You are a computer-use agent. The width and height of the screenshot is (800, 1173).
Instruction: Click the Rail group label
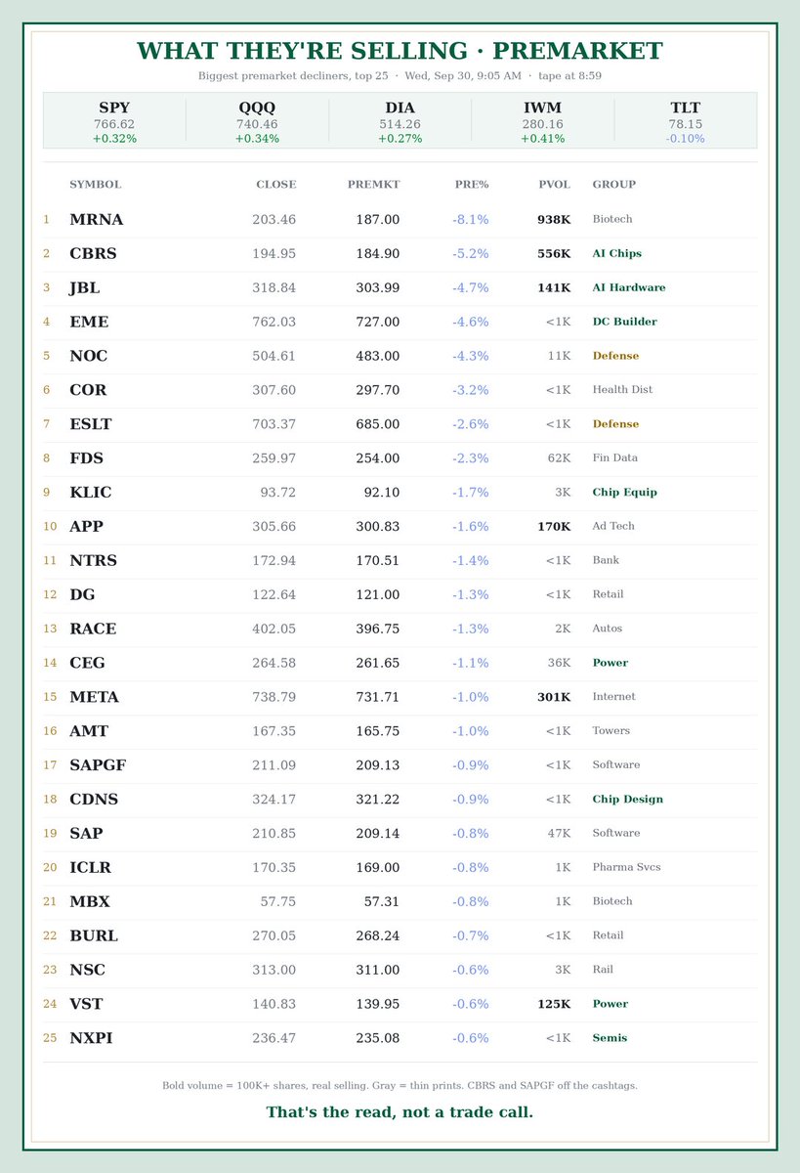tap(604, 970)
